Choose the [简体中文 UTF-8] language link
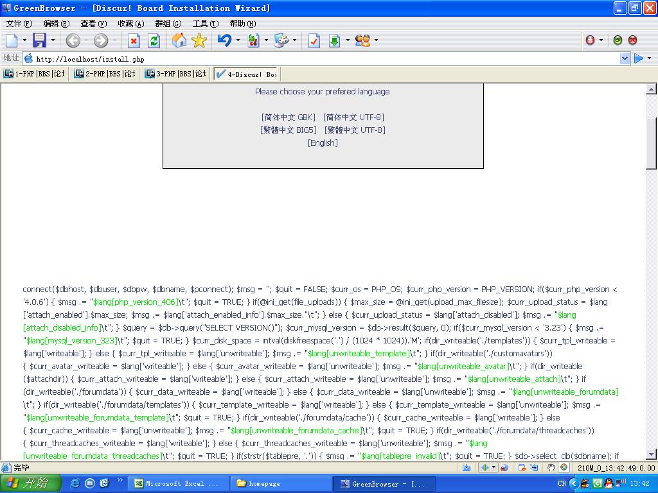Screen dimensions: 658x493 click(x=354, y=117)
